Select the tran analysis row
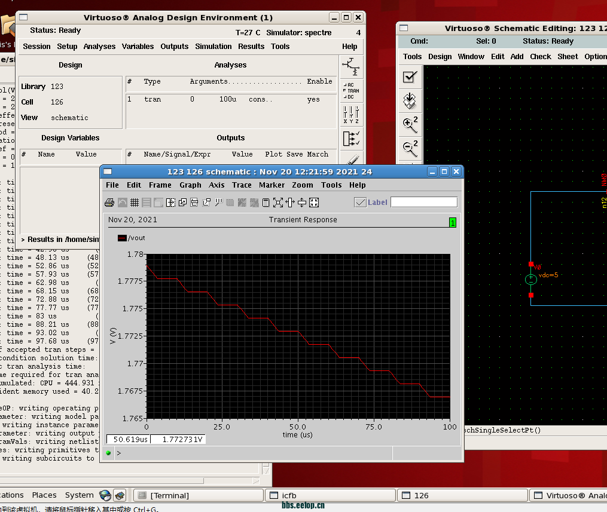 [231, 99]
